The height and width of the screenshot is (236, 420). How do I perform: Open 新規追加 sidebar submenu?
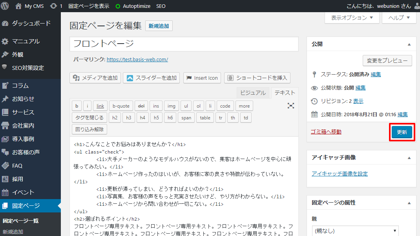tap(13, 232)
